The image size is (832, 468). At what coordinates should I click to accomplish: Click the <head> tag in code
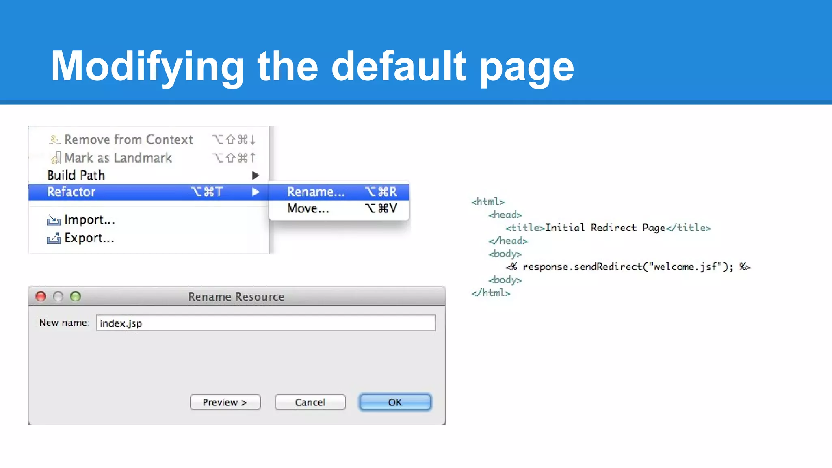tap(505, 214)
